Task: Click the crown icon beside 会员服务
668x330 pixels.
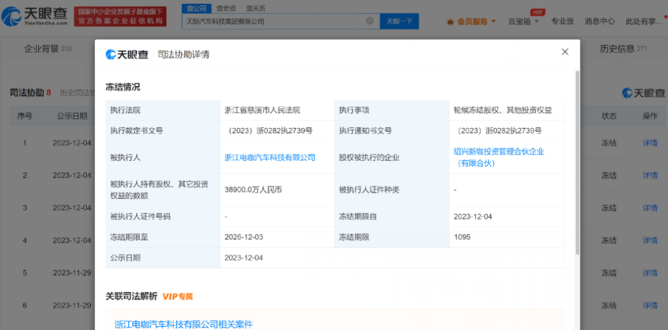Action: (x=450, y=21)
